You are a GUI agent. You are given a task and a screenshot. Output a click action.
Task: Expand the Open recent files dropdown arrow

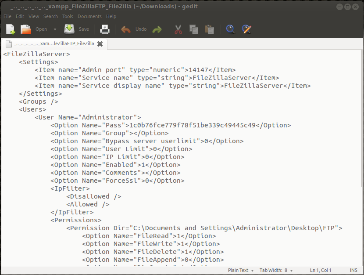[55, 29]
